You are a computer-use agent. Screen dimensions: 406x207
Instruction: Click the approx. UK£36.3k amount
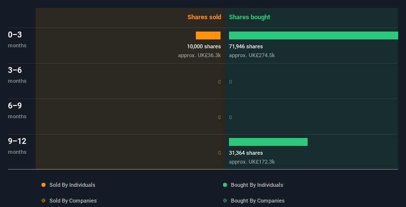click(199, 55)
